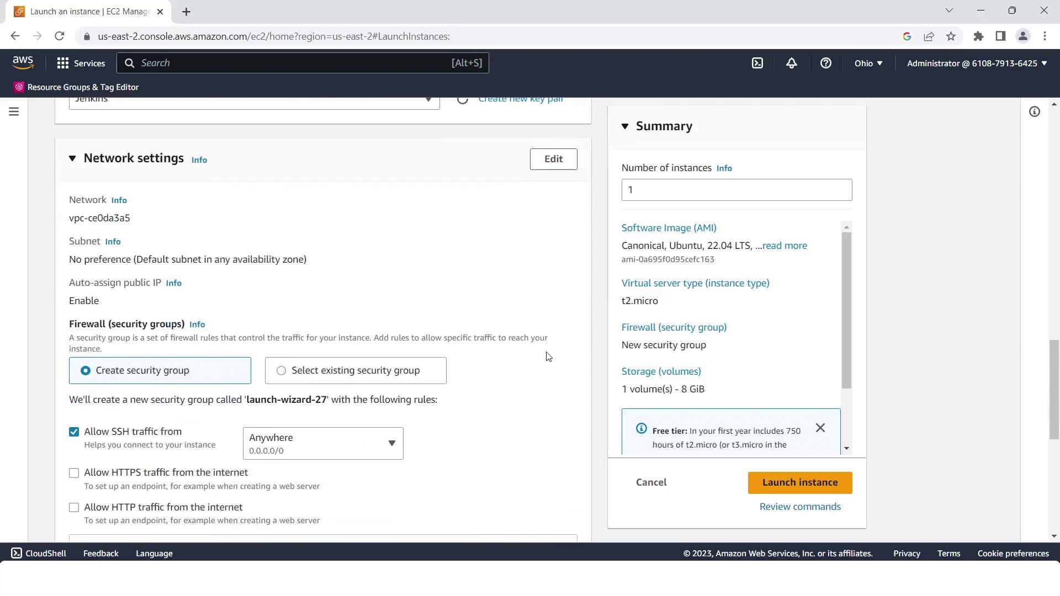
Task: Open the notifications bell
Action: [792, 63]
